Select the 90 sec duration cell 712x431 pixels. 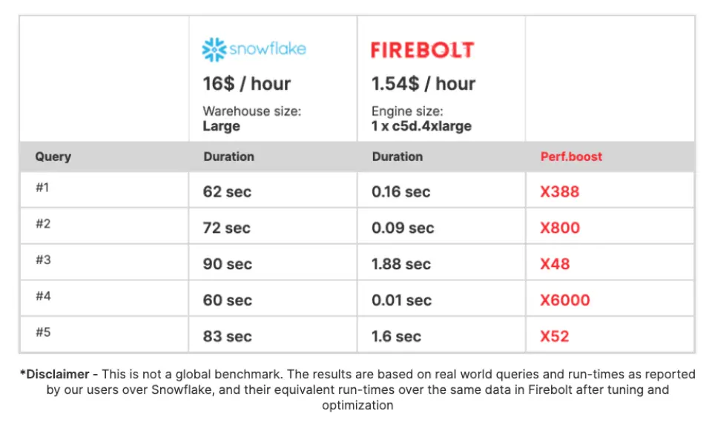point(227,264)
